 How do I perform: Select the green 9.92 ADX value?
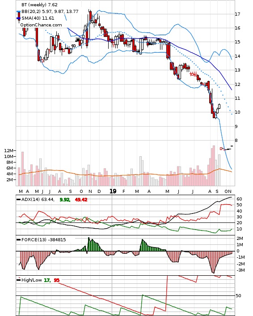pos(65,200)
